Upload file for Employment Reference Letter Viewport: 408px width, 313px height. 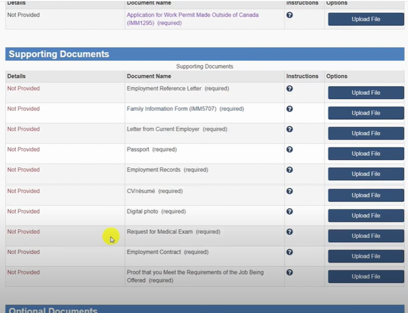pyautogui.click(x=365, y=93)
